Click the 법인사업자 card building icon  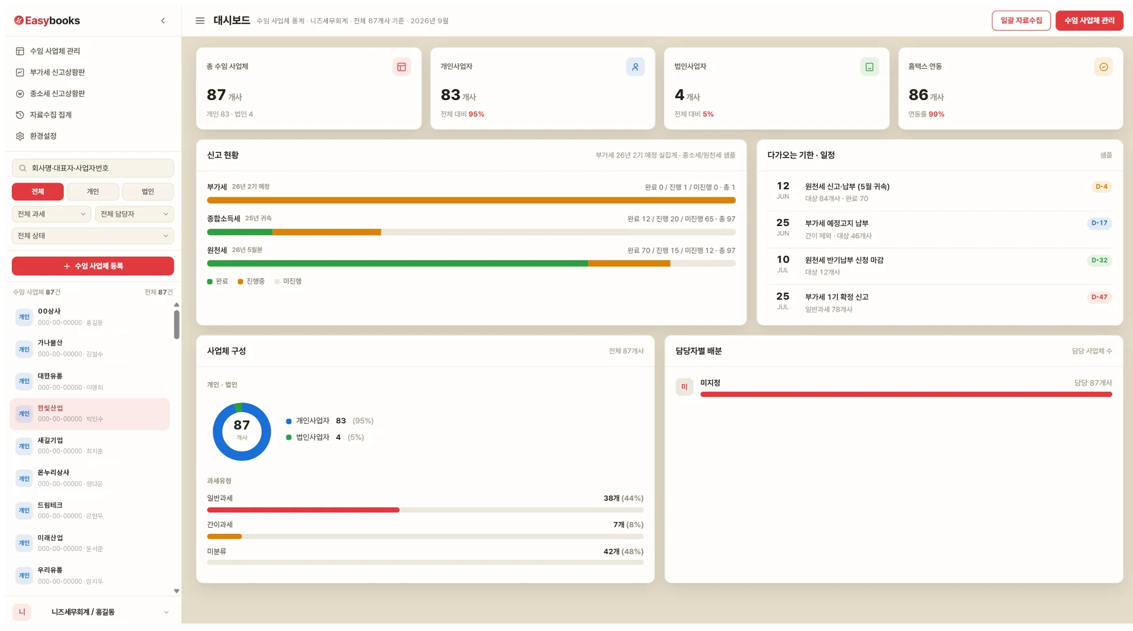pyautogui.click(x=869, y=67)
